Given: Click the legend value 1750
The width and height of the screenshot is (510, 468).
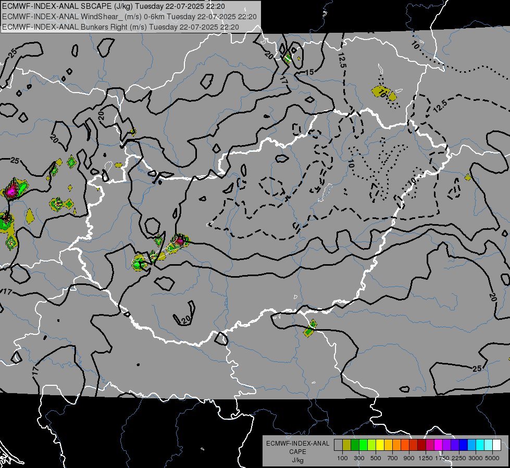Looking at the screenshot, I should coord(442,458).
